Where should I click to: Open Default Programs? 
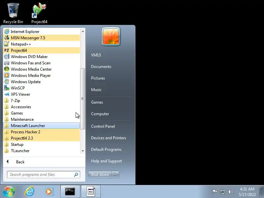106,149
